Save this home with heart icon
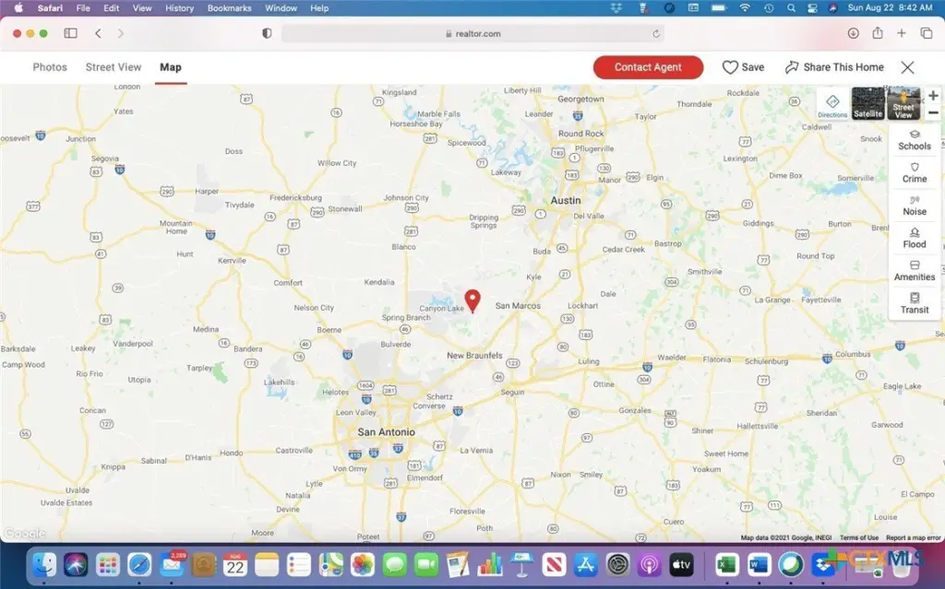This screenshot has width=945, height=589. click(x=743, y=67)
